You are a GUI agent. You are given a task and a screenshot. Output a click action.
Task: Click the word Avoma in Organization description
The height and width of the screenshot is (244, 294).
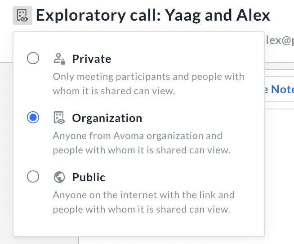129,135
